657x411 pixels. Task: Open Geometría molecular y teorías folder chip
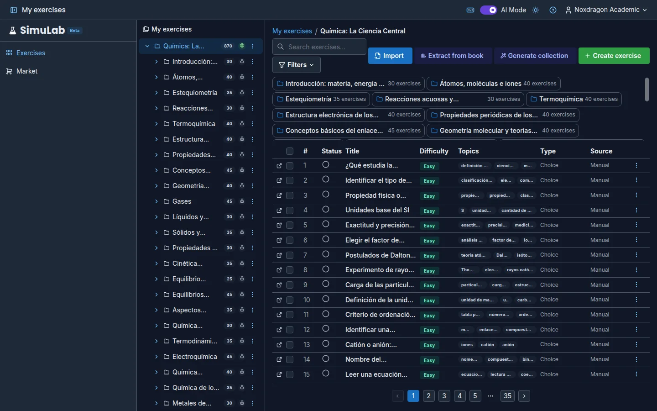click(503, 131)
